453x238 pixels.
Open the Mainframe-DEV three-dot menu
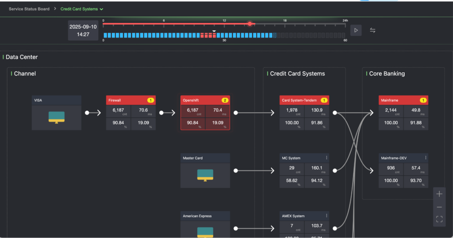(x=426, y=158)
